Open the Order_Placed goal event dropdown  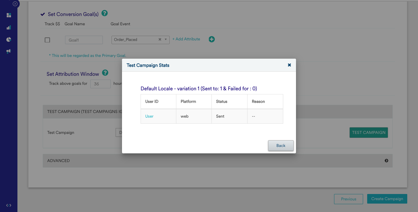click(x=166, y=39)
